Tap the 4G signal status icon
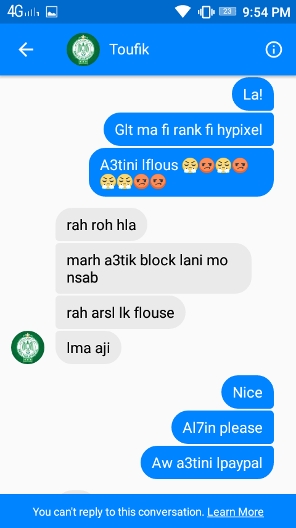Viewport: 296px width, 528px height. pyautogui.click(x=23, y=12)
